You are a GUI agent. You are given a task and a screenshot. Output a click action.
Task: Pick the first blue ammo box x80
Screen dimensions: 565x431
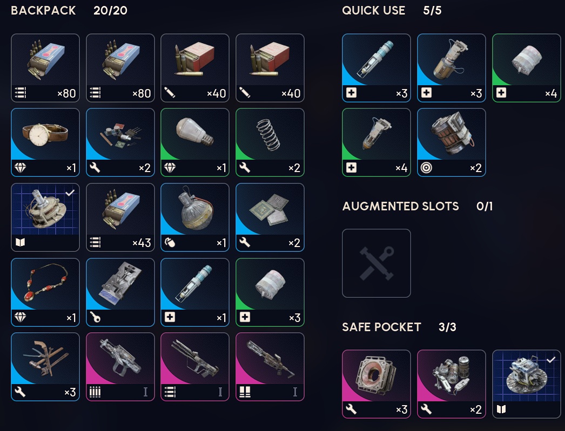coord(45,68)
